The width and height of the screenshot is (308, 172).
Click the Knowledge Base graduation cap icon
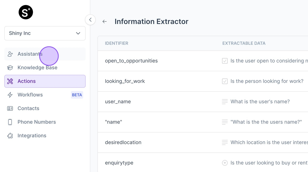pyautogui.click(x=10, y=68)
